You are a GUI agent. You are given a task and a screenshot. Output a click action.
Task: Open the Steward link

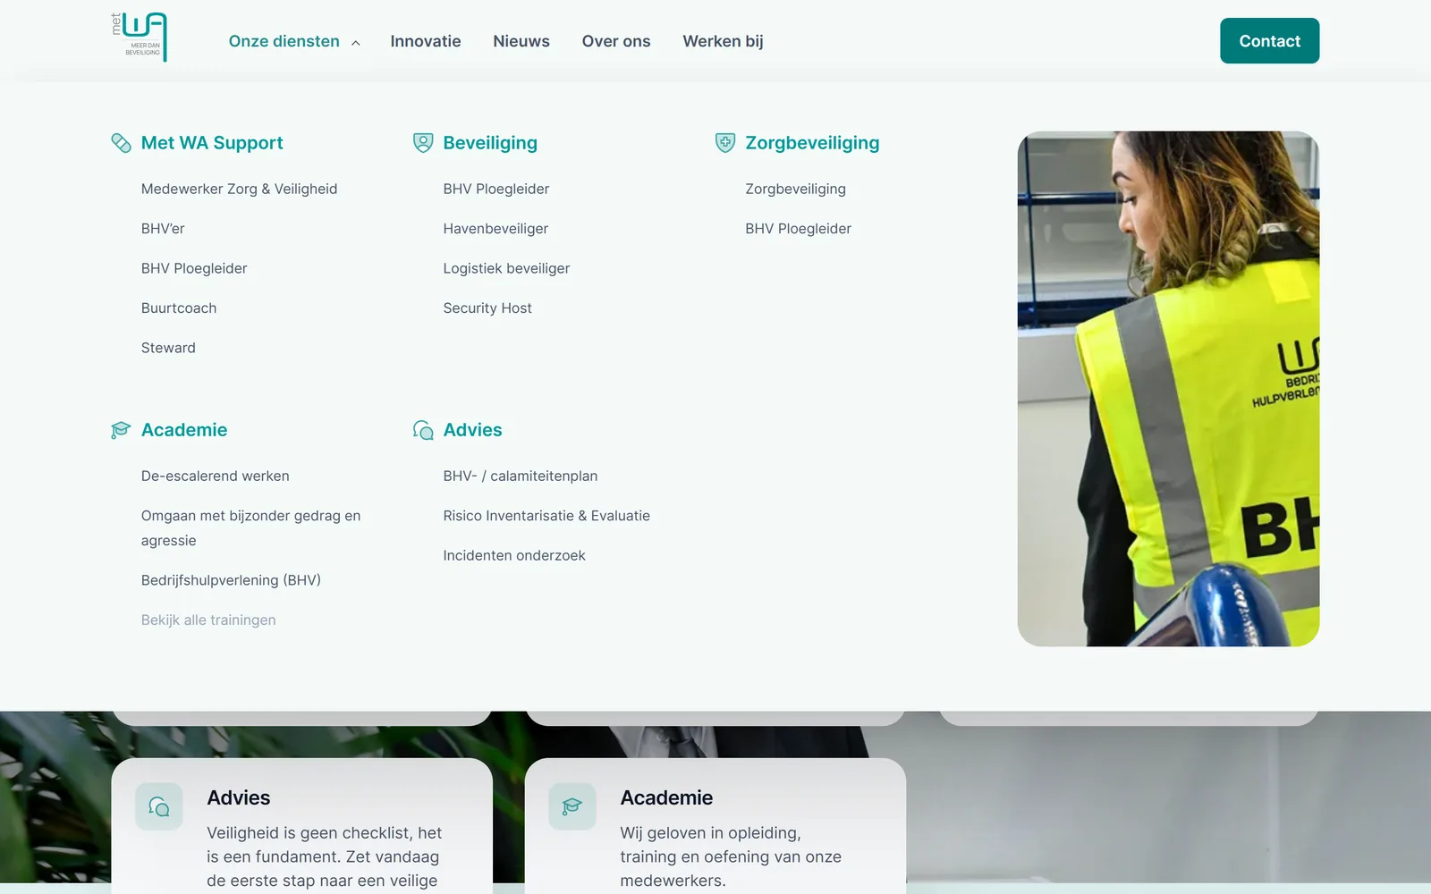(x=168, y=348)
